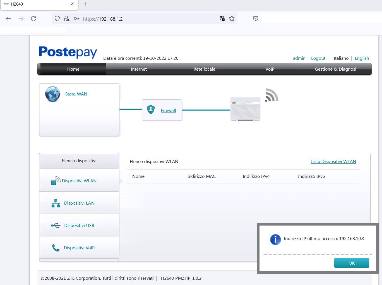Switch to the Internet tab

(139, 69)
